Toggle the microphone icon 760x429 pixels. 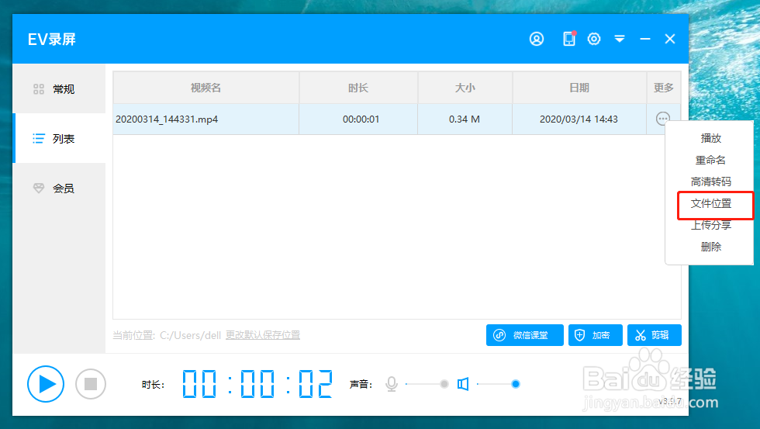tap(392, 385)
